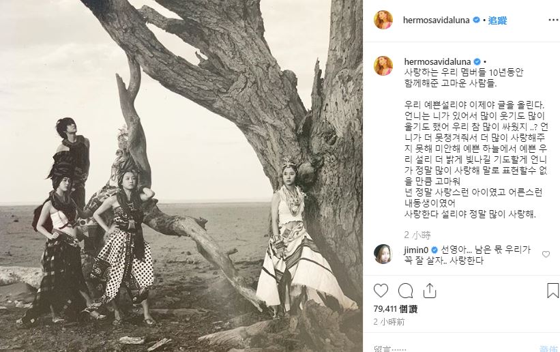This screenshot has height=352, width=560.
Task: Save post with bookmark icon
Action: [x=552, y=291]
